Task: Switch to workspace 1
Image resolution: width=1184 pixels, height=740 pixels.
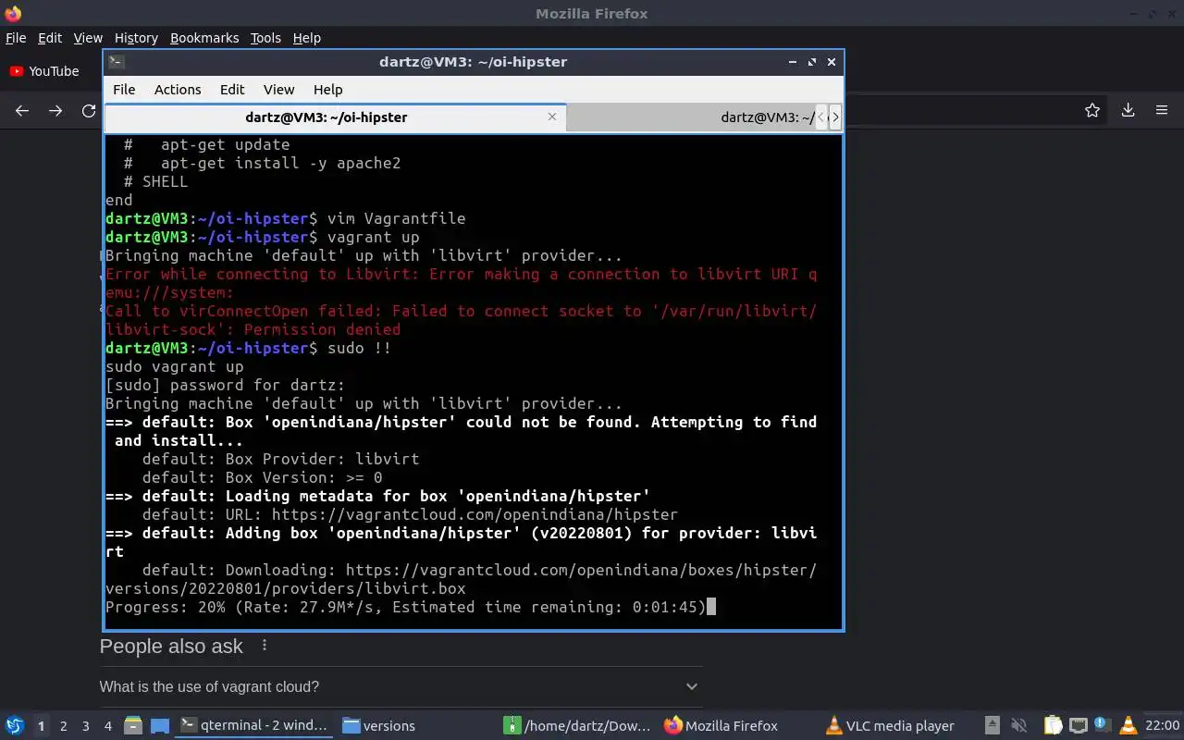Action: point(41,726)
